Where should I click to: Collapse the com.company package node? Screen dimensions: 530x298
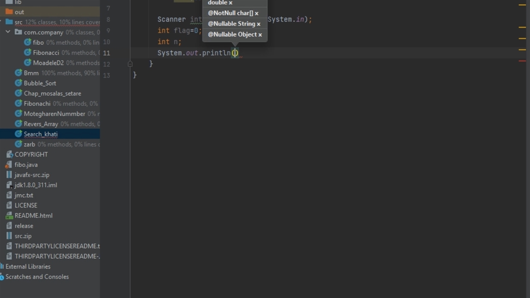click(x=8, y=32)
